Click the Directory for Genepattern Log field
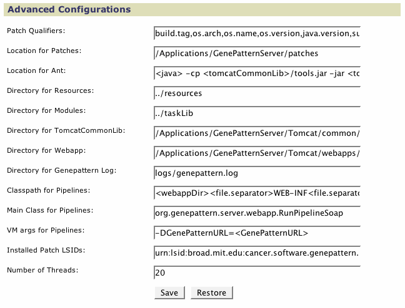The image size is (405, 308). 257,173
